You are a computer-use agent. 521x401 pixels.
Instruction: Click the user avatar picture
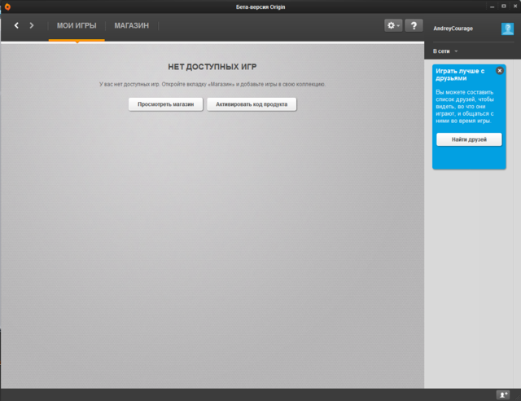tap(507, 29)
